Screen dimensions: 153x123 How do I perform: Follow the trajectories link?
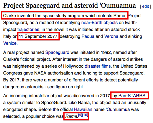point(28,30)
